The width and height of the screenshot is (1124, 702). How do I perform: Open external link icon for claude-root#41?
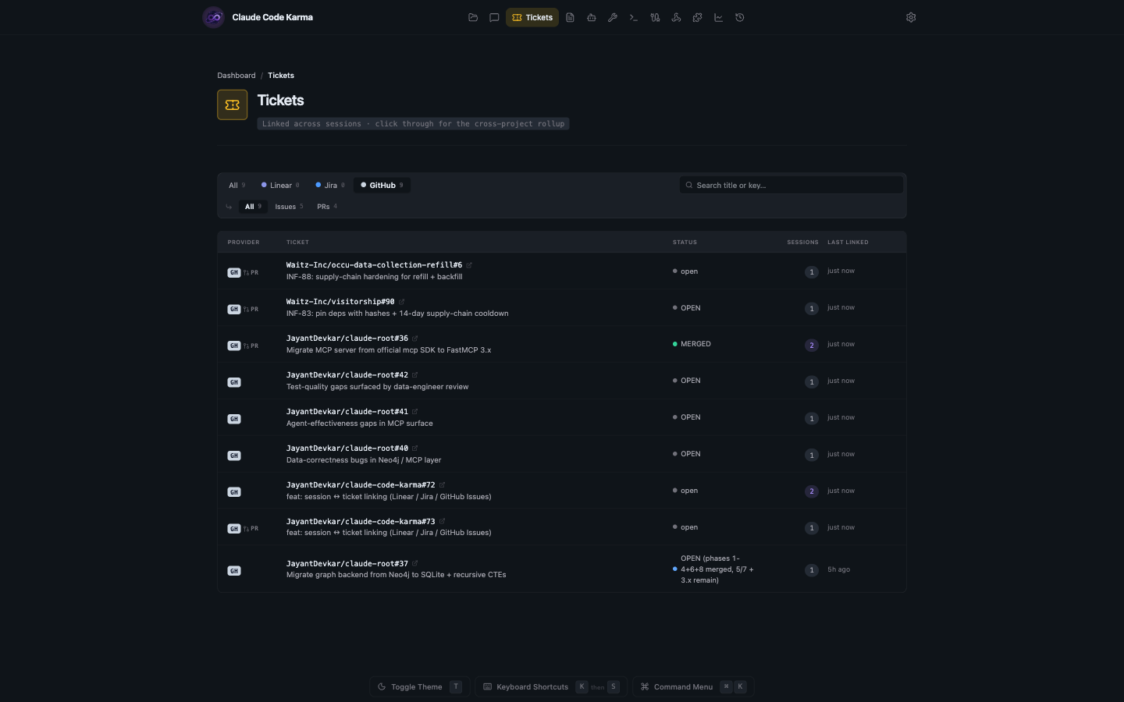pyautogui.click(x=415, y=412)
